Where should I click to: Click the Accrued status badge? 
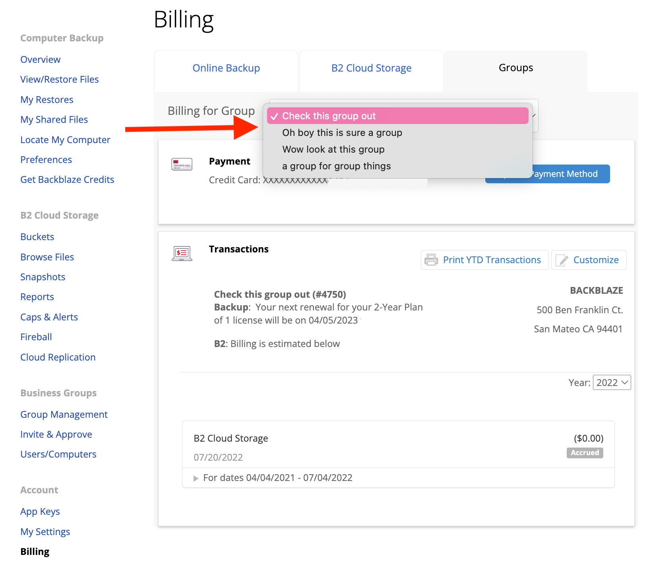[585, 453]
